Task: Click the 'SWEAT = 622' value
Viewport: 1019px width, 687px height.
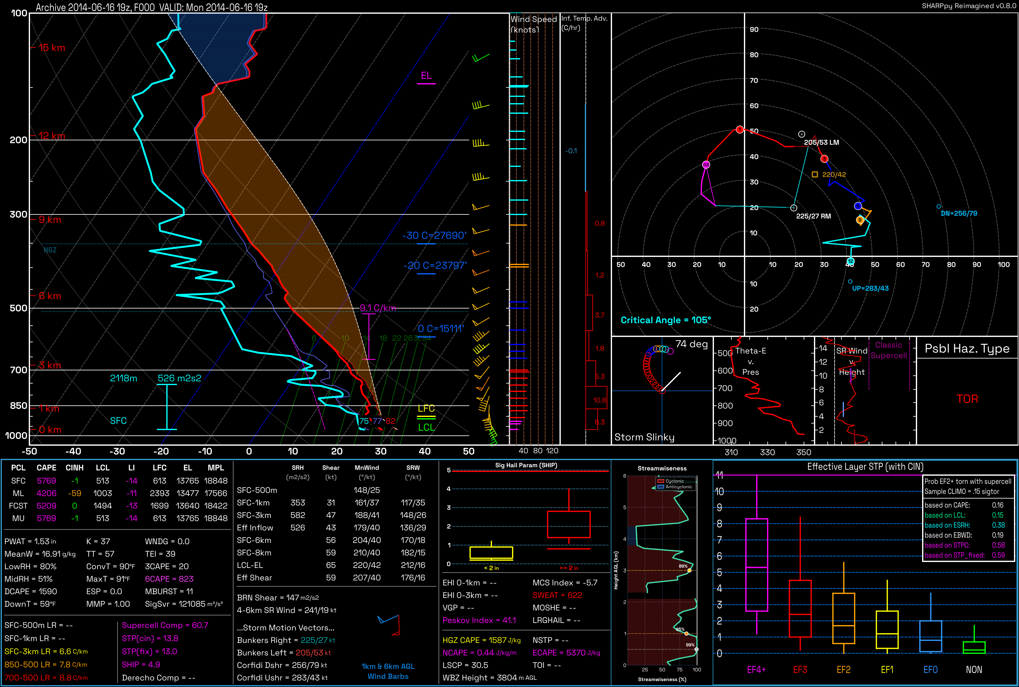Action: tap(557, 595)
